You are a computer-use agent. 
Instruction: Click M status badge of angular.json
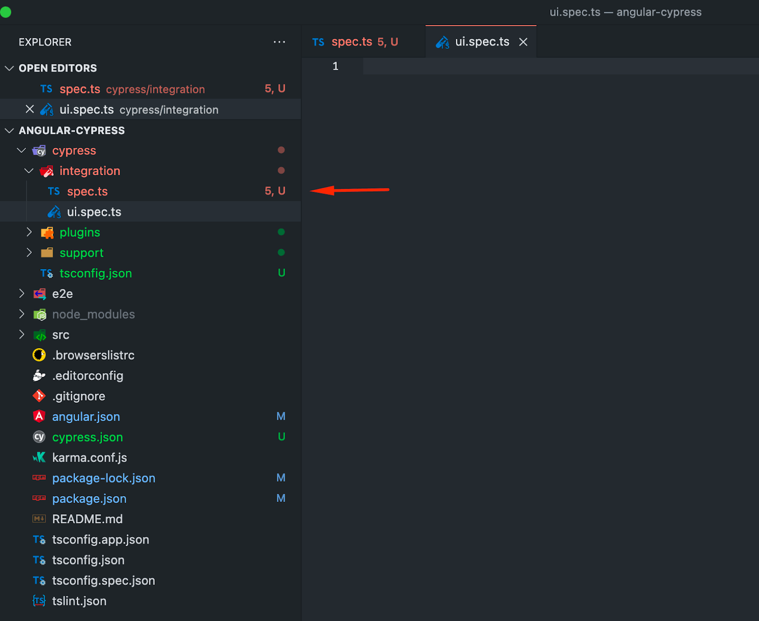[281, 416]
